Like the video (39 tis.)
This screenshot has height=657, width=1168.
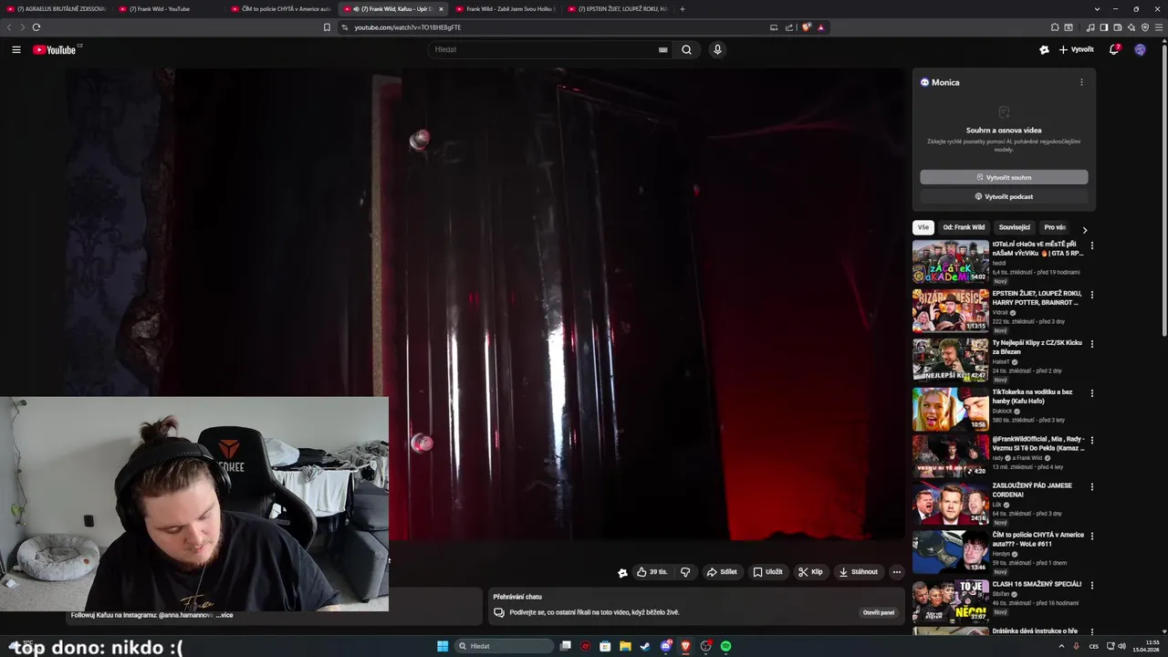(652, 572)
